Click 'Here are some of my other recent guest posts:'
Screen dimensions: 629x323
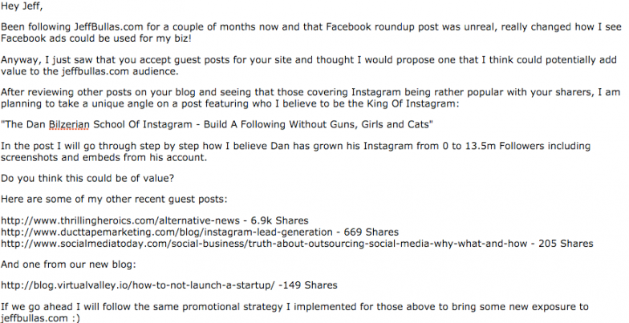114,199
